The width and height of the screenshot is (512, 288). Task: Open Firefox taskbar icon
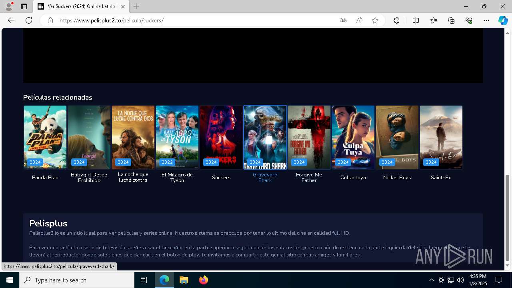click(204, 280)
